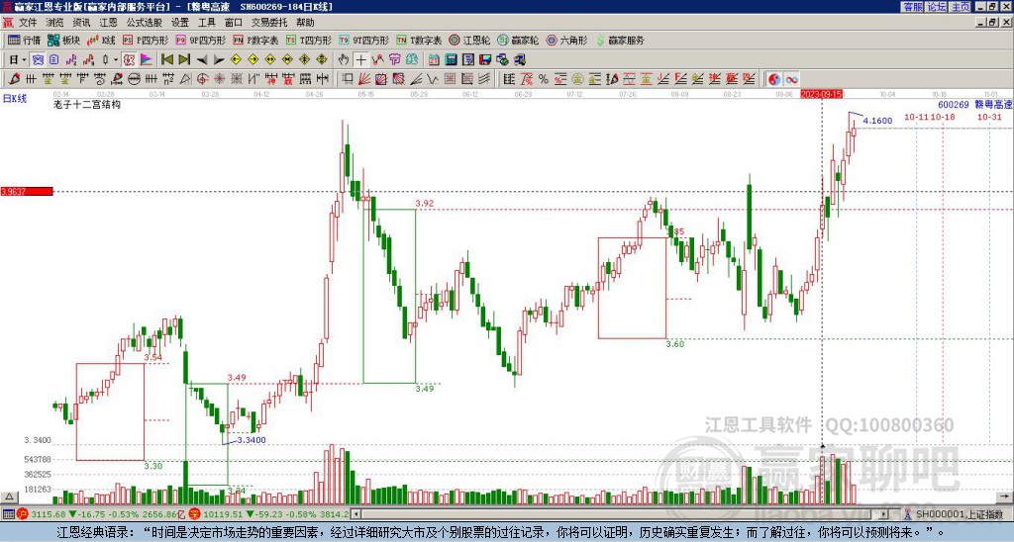
Task: Click the up triangle button beside volume
Action: [9, 497]
